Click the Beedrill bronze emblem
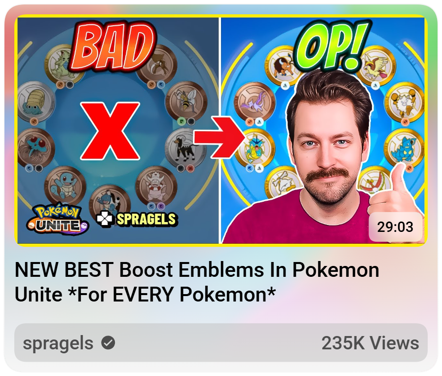442x376 pixels. click(x=186, y=102)
